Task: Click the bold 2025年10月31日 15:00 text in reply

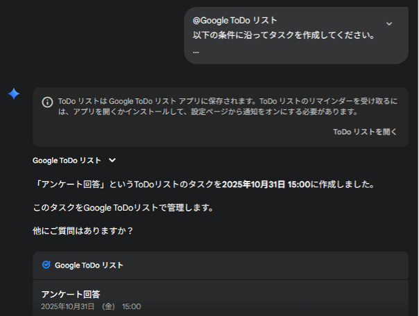Action: (266, 184)
